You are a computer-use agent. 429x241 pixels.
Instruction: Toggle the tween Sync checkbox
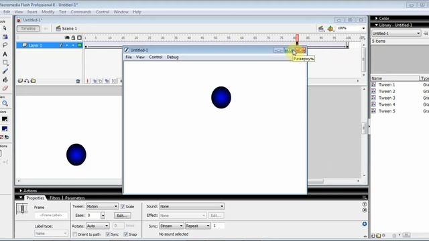[x=108, y=234]
